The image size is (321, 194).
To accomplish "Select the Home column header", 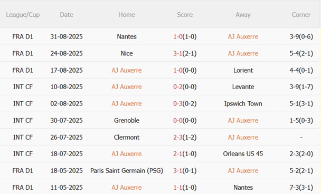I will coord(127,15).
